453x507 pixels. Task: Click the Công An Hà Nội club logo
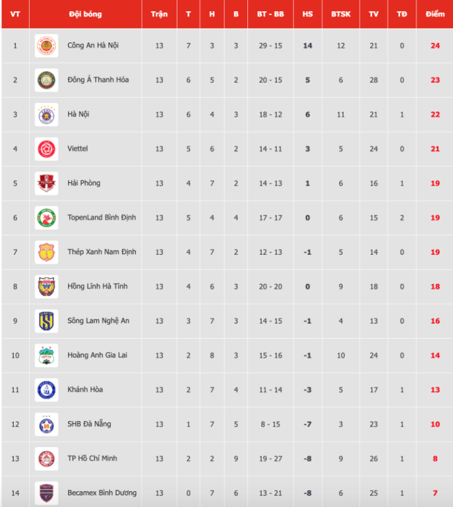coord(47,46)
